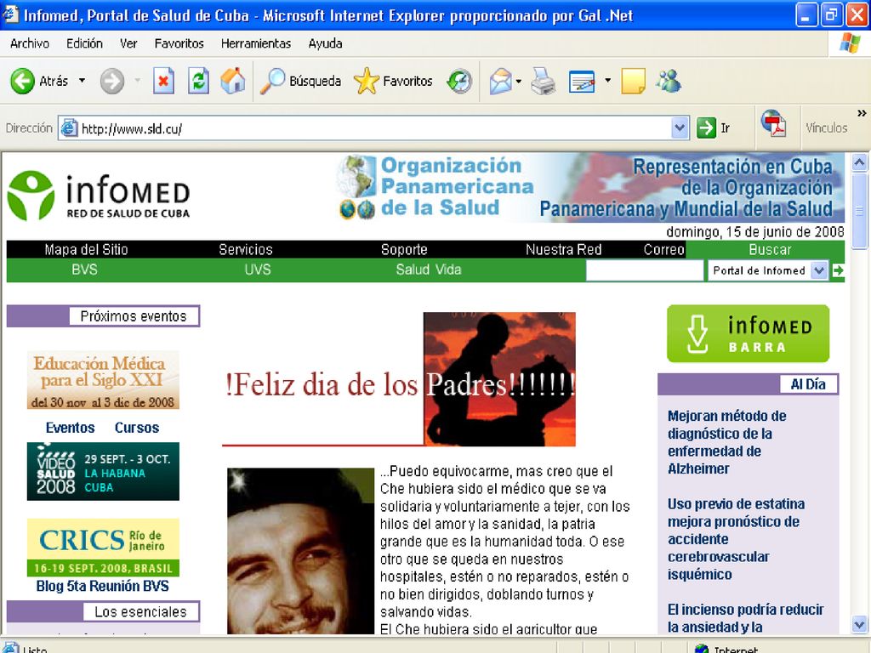Image resolution: width=871 pixels, height=653 pixels.
Task: Open the Portal de Infomed search scope dropdown
Action: pyautogui.click(x=818, y=270)
